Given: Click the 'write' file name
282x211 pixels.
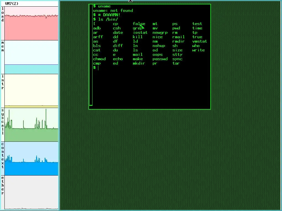Looking at the screenshot, I should pos(199,50).
